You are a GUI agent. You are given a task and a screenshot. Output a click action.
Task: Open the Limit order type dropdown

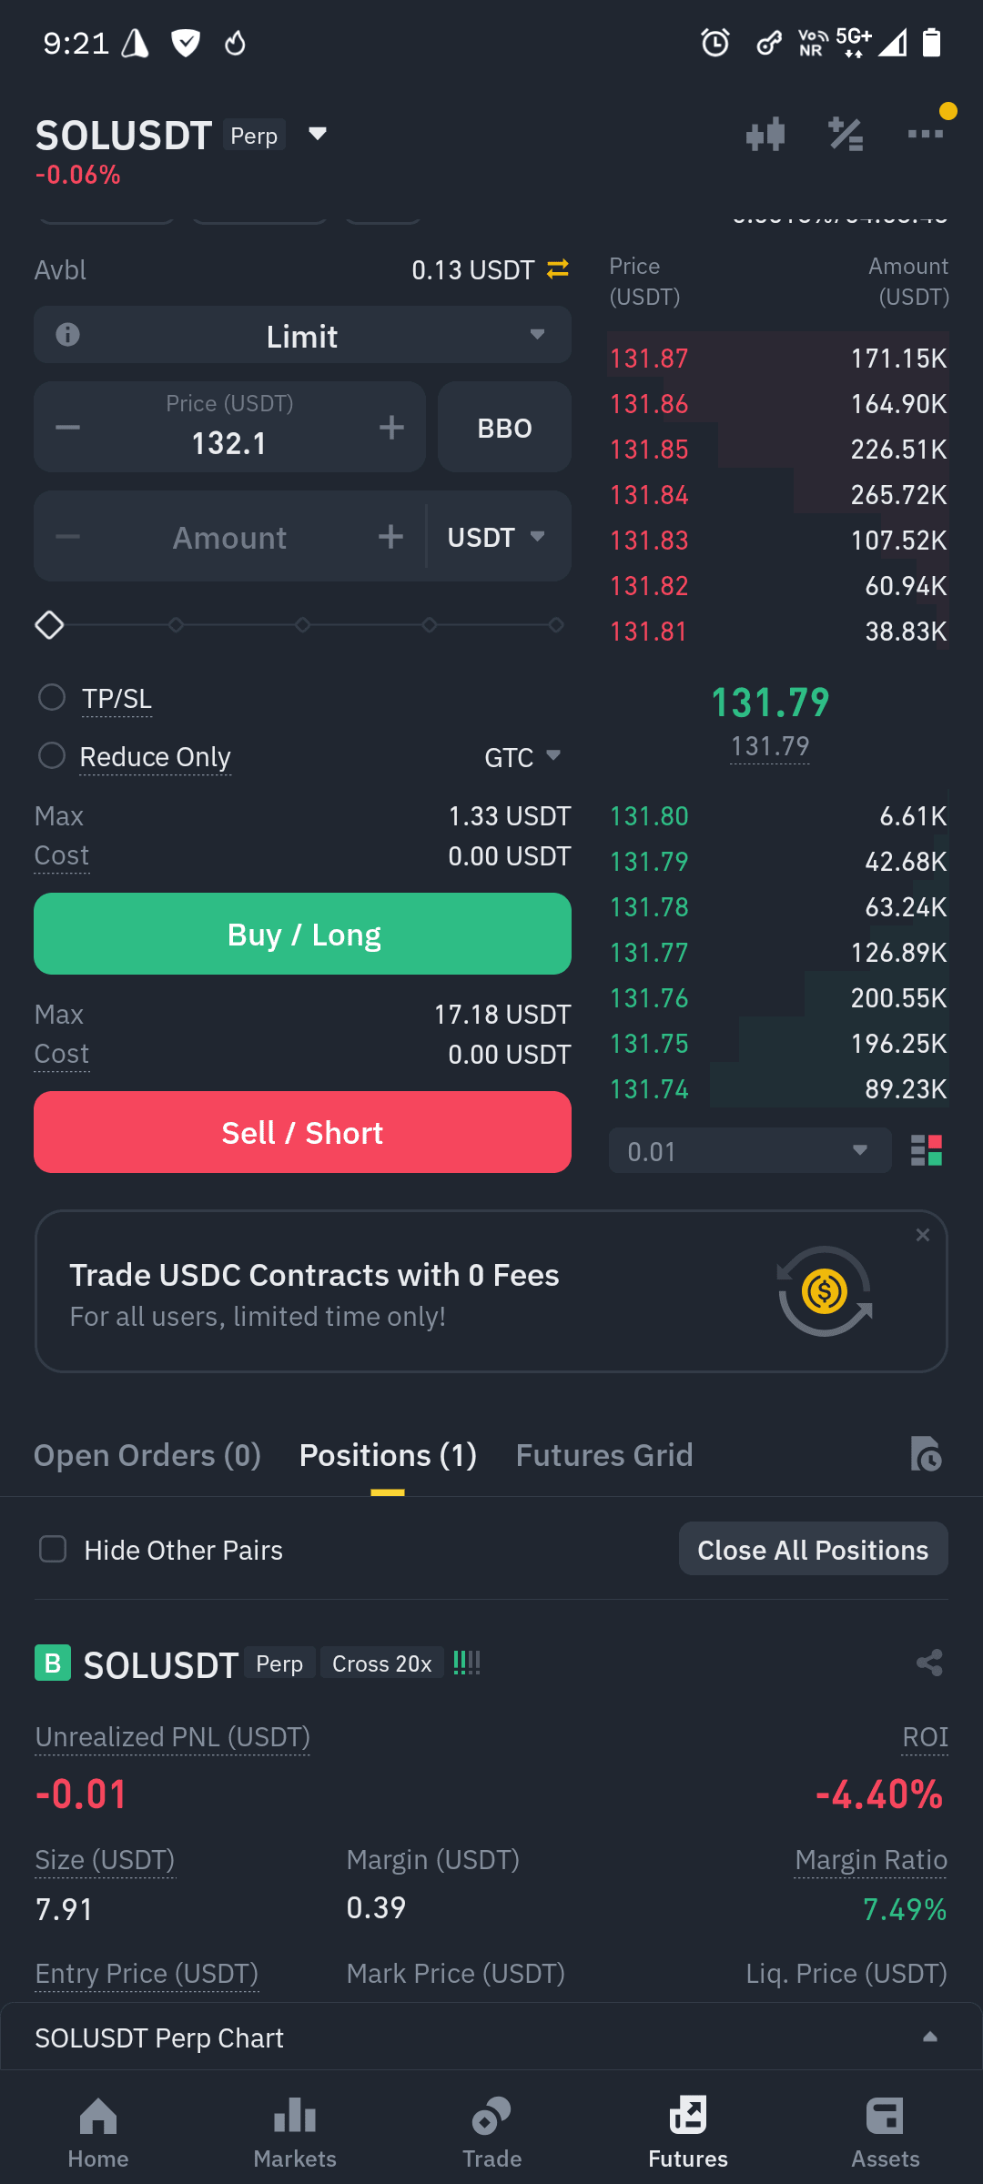(x=302, y=335)
